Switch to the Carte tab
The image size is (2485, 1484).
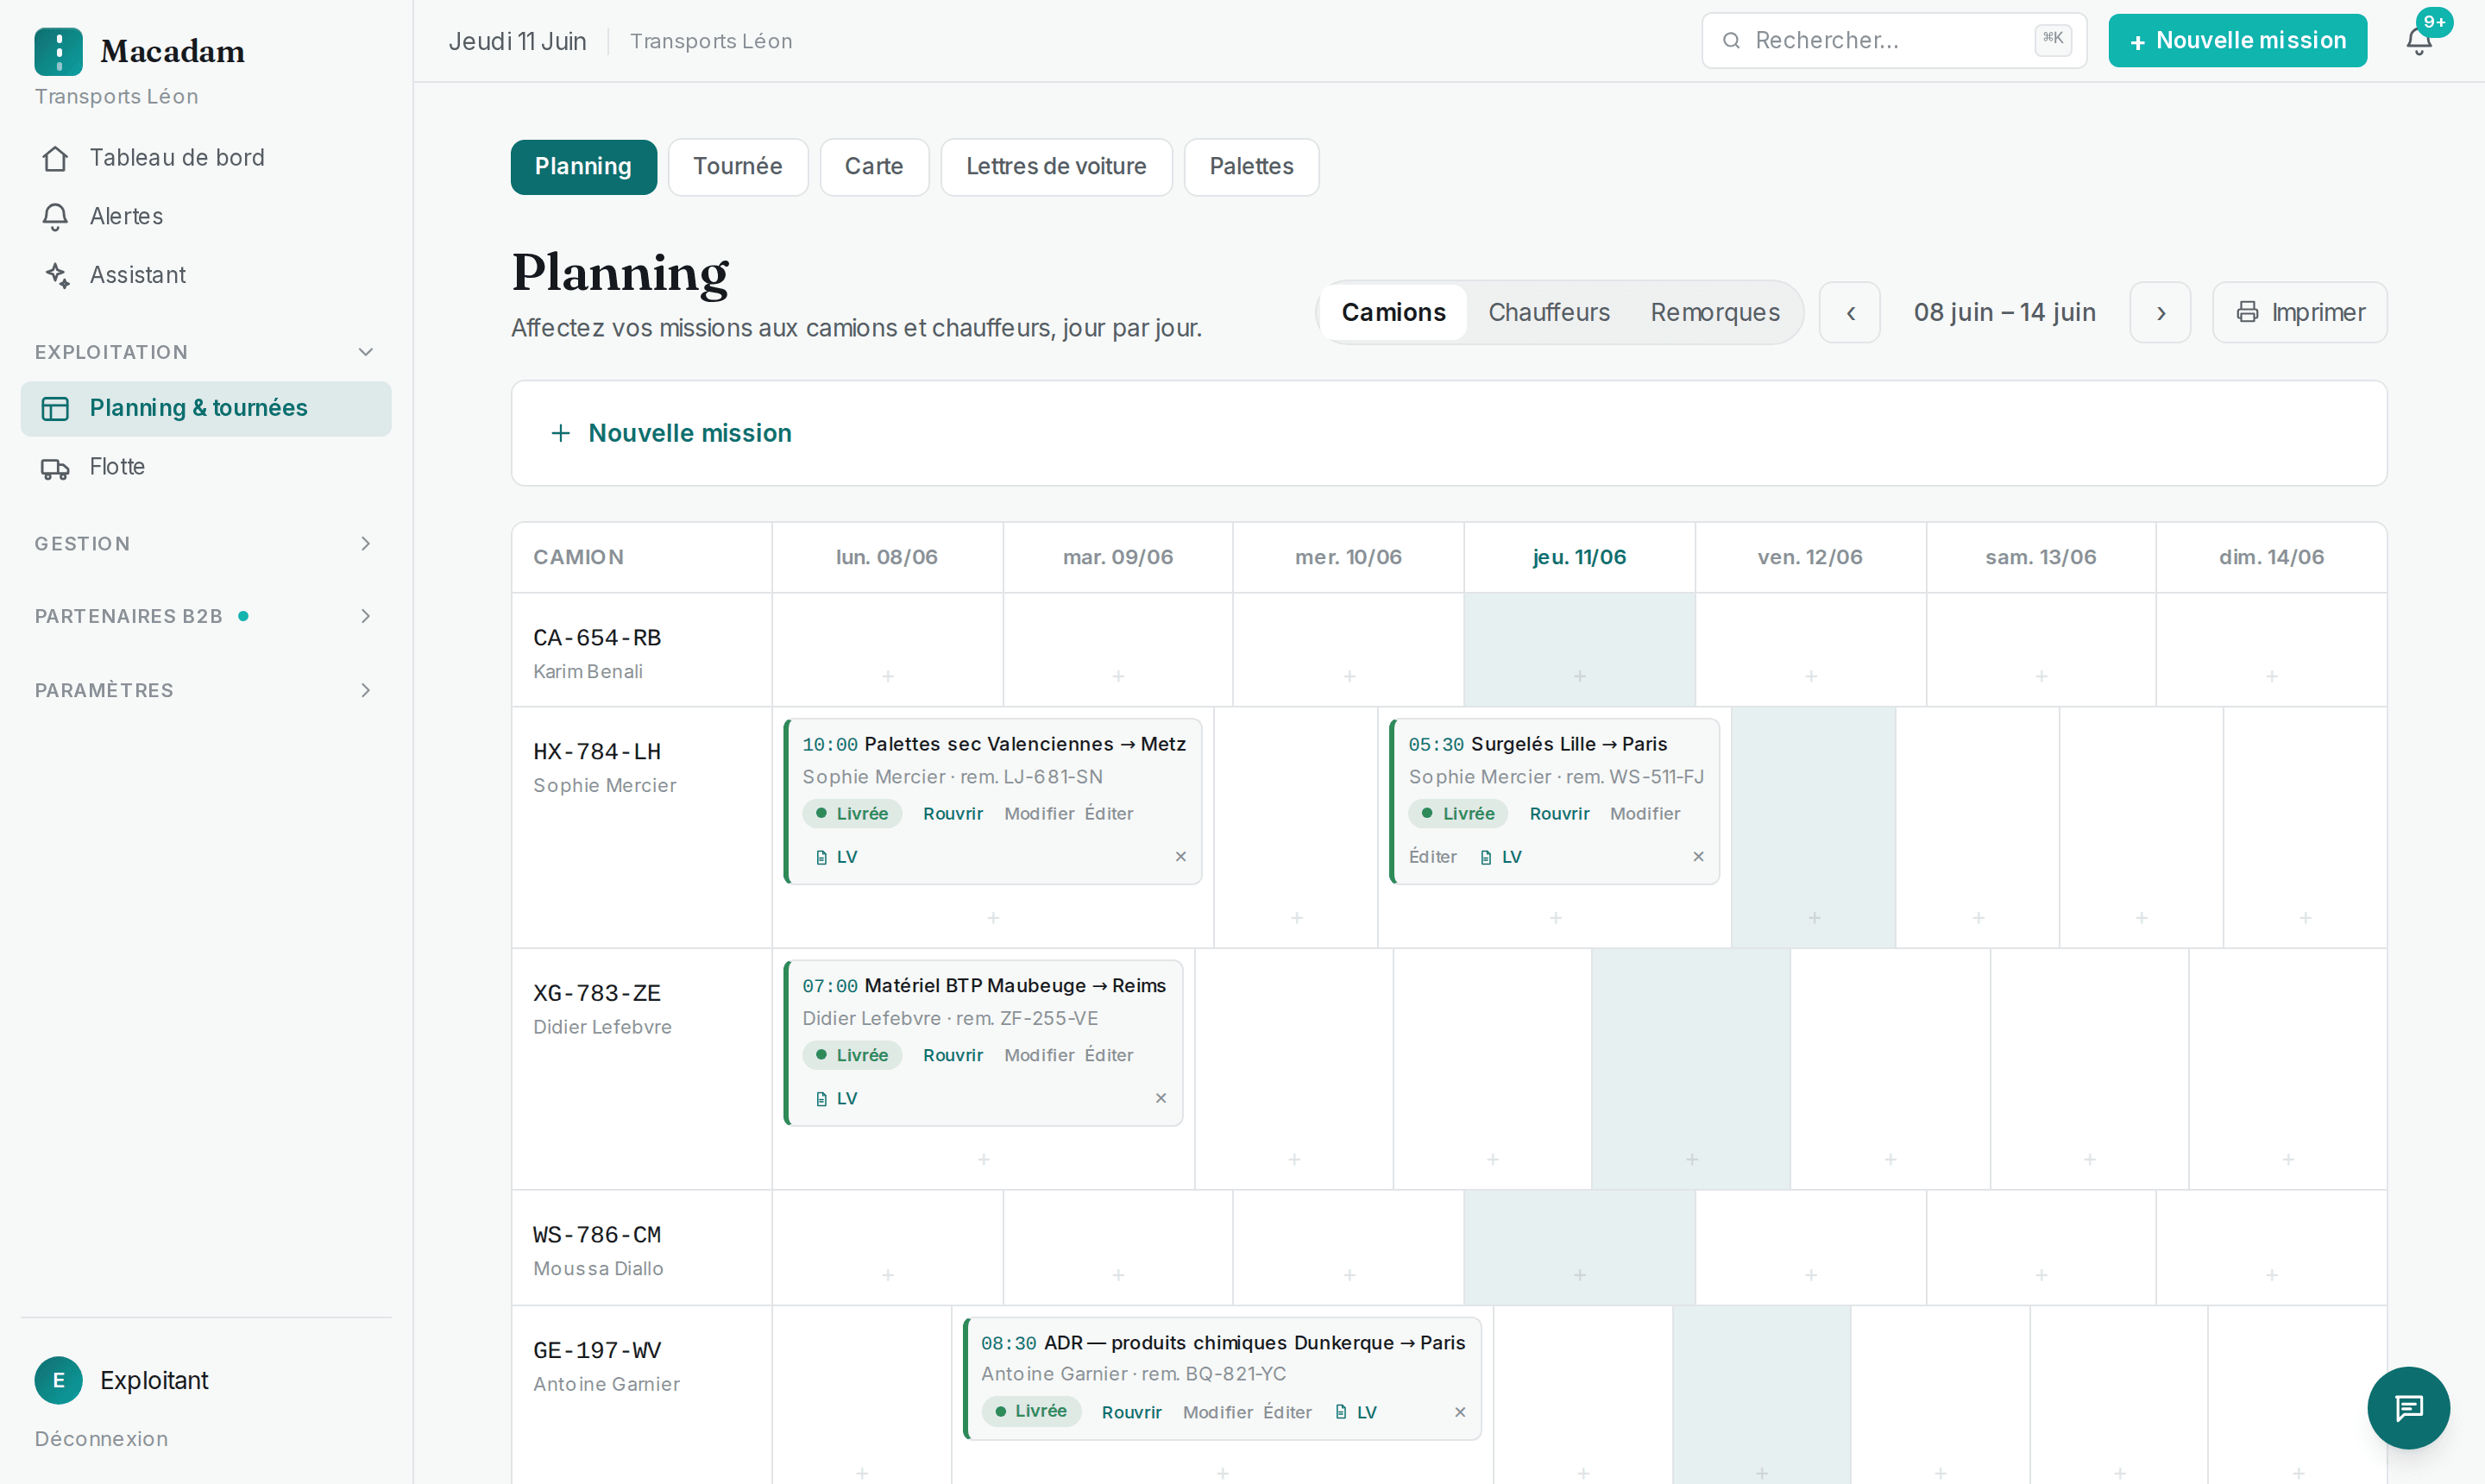click(x=874, y=167)
